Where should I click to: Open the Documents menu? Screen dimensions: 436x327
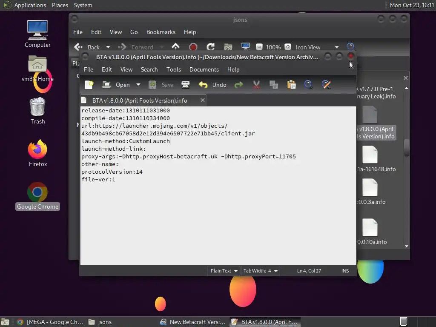tap(204, 69)
